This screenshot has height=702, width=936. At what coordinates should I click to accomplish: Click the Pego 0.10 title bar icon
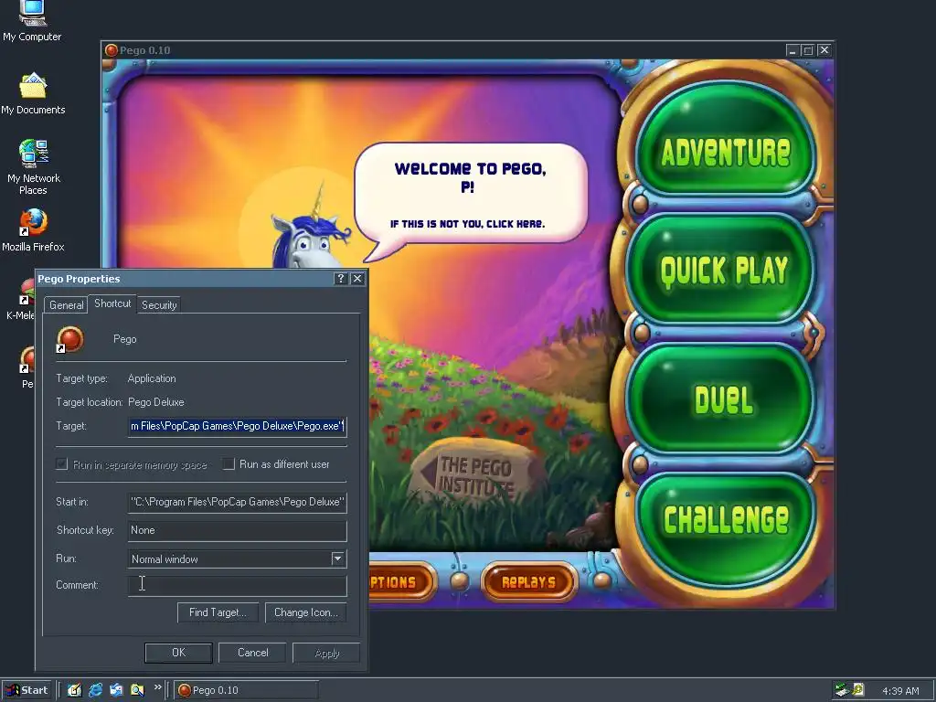[x=111, y=50]
